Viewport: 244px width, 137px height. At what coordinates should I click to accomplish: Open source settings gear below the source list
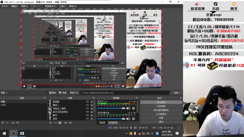point(60,123)
